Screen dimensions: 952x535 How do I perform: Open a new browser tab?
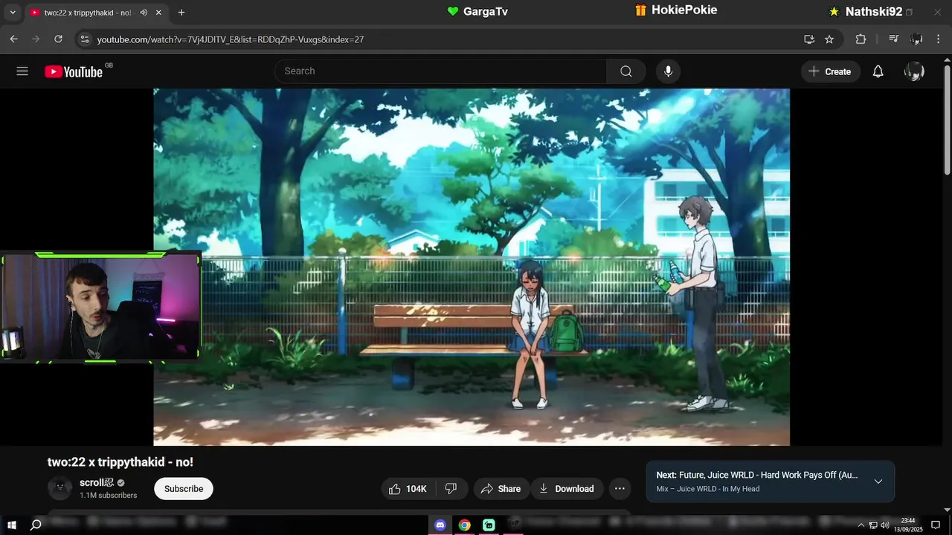pos(181,13)
